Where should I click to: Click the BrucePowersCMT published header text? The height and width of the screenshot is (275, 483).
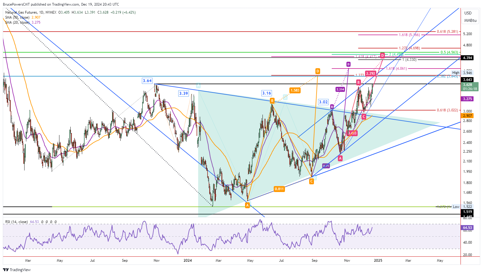pos(61,4)
